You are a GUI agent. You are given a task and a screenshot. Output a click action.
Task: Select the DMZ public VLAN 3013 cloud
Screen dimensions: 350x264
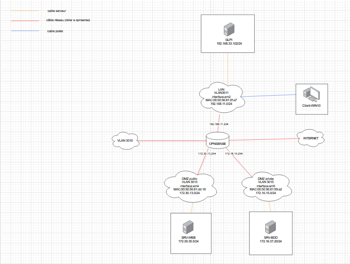click(x=189, y=186)
